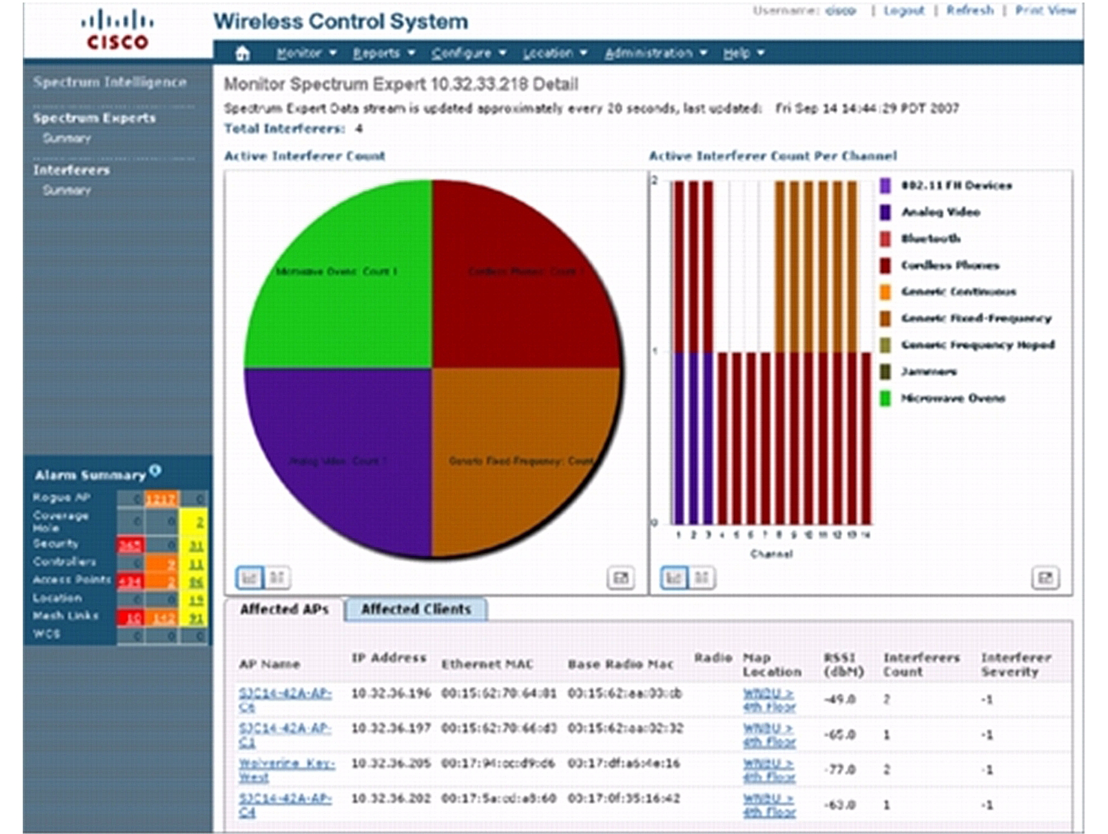
Task: Enlarge the Interferer Count Per Channel chart
Action: (1045, 578)
